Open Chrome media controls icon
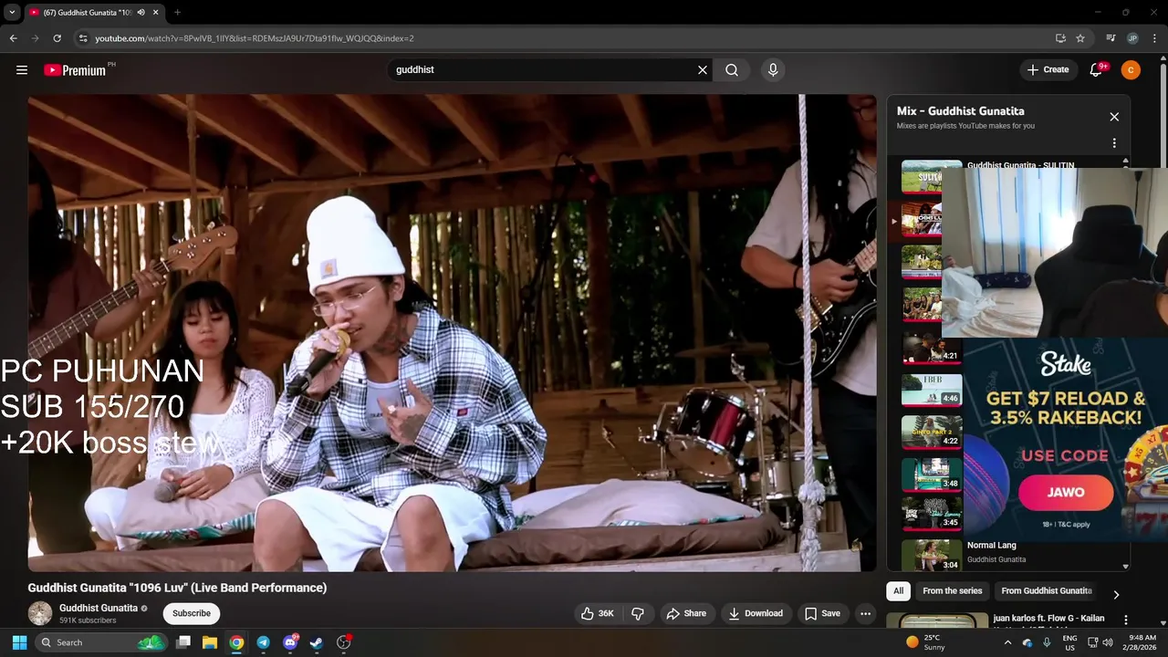 (1111, 38)
